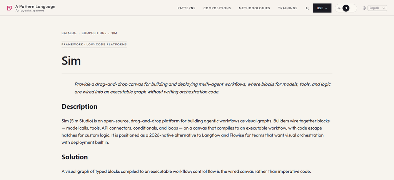Screen dimensions: 394x180
Task: Click the Description section heading
Action: point(79,107)
